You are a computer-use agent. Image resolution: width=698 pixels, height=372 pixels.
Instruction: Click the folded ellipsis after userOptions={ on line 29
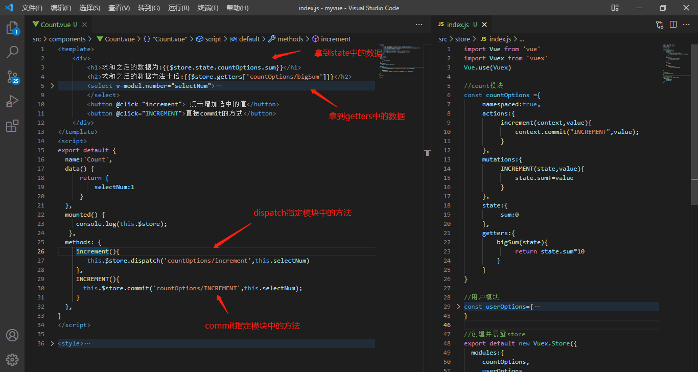[x=537, y=307]
